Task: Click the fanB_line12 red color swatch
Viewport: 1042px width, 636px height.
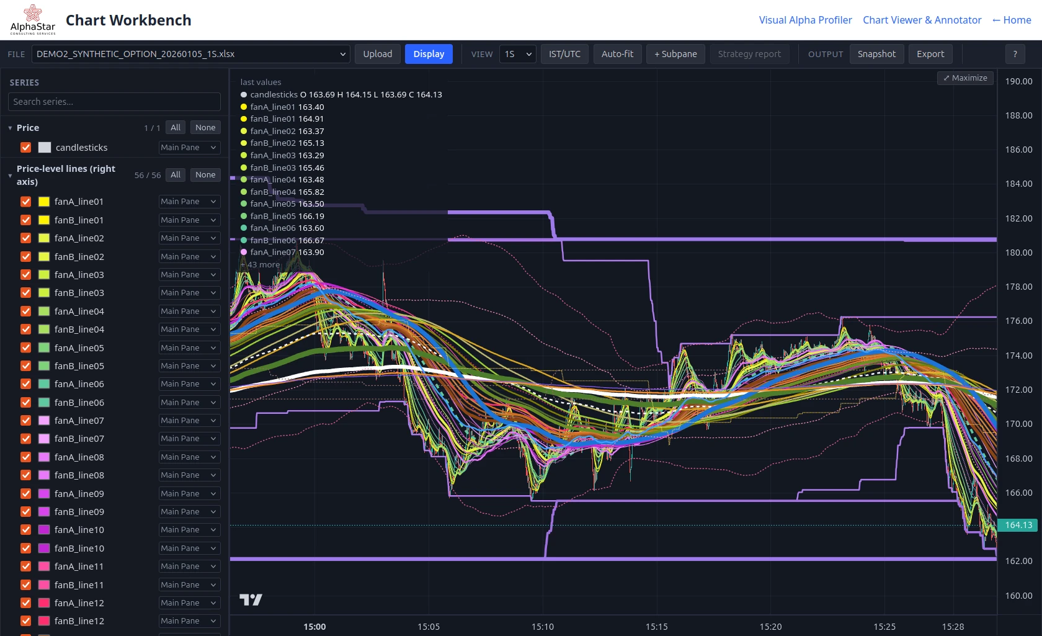Action: pyautogui.click(x=44, y=621)
